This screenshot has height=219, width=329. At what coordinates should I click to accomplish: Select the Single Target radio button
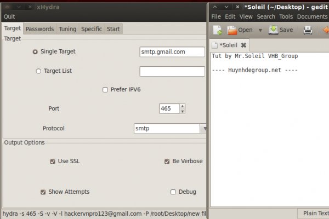(36, 52)
